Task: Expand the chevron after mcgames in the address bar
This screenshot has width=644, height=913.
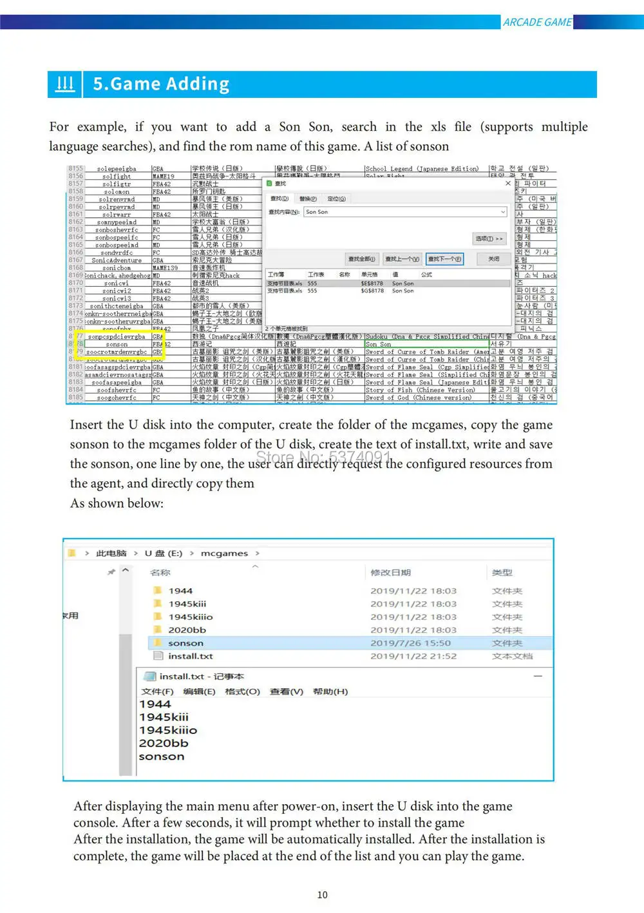Action: click(x=258, y=553)
